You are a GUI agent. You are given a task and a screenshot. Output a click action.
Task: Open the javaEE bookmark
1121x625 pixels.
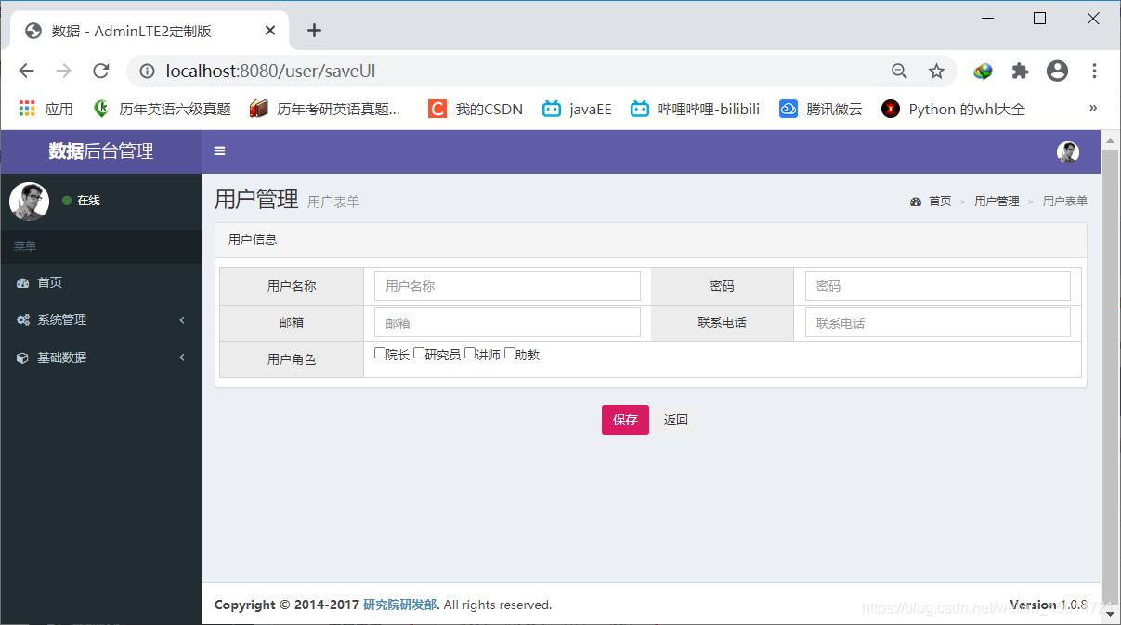(x=577, y=109)
